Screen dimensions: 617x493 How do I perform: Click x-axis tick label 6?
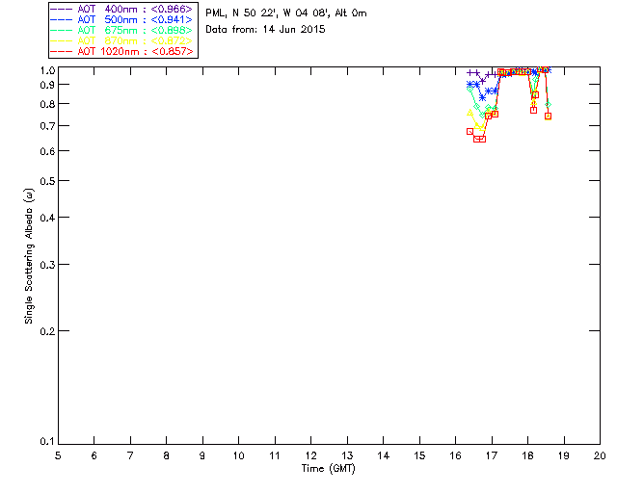[94, 456]
